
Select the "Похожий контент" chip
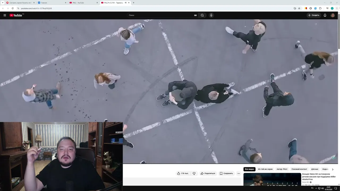pos(299,169)
